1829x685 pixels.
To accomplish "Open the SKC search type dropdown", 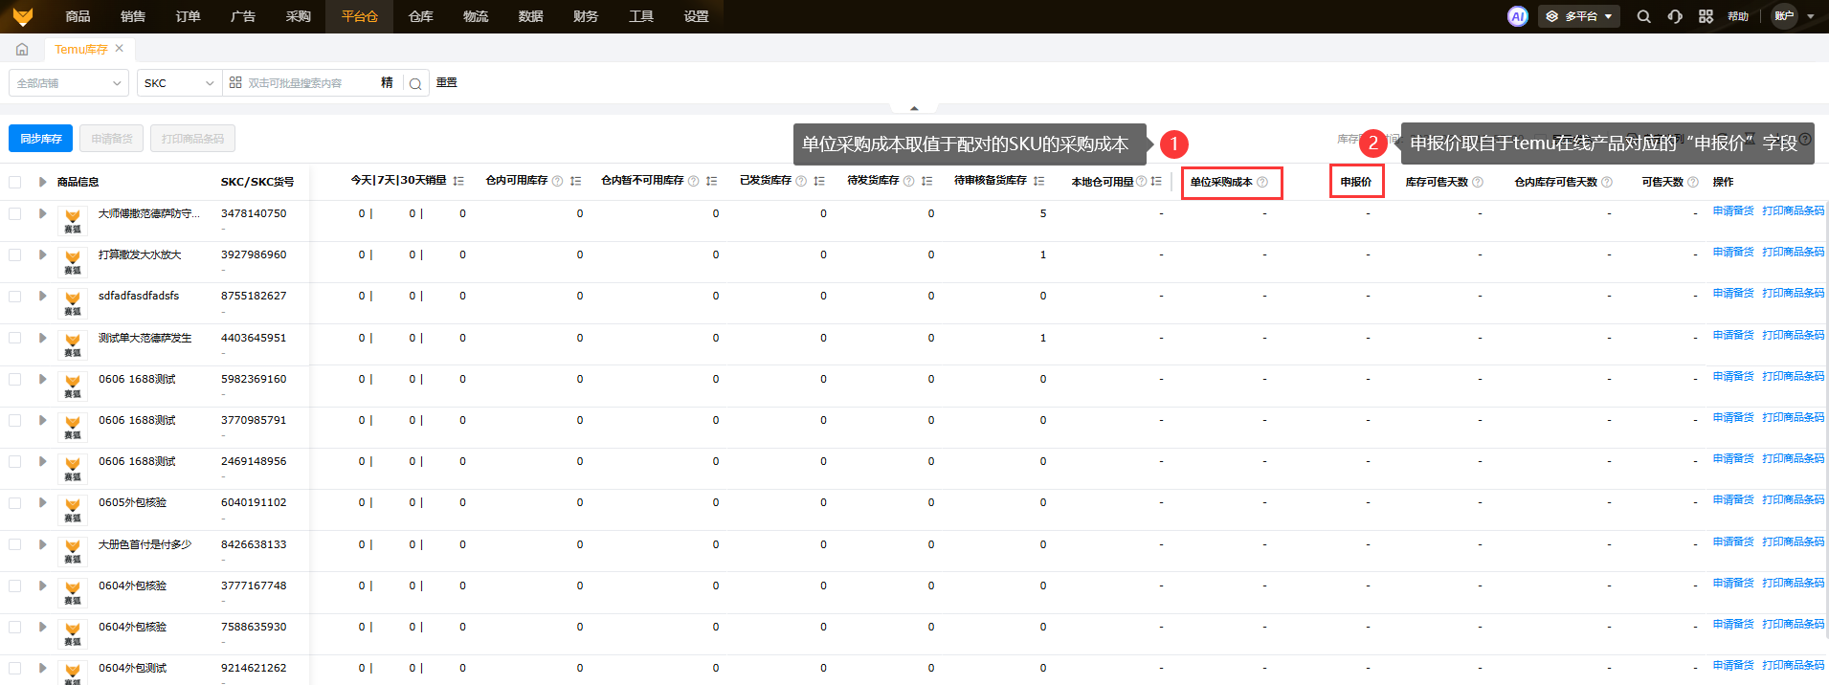I will click(179, 83).
